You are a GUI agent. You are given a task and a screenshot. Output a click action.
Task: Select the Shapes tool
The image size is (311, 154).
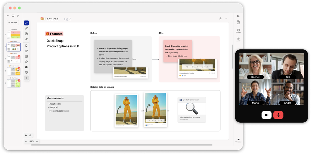point(26,51)
